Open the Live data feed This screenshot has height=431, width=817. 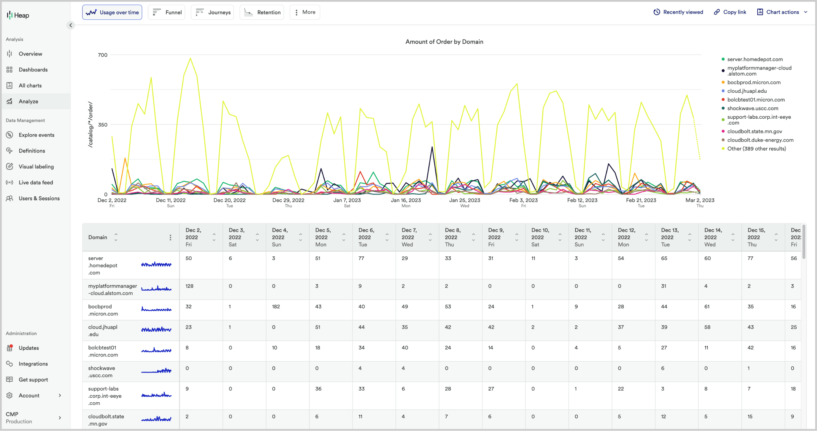coord(36,182)
